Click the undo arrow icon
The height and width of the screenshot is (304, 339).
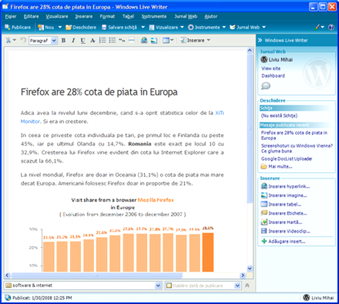pos(23,40)
